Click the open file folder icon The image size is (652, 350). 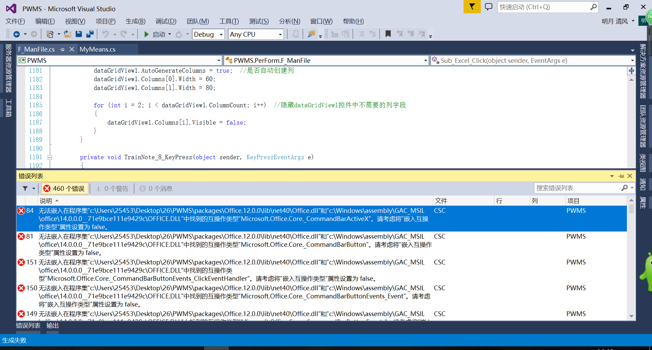coord(68,34)
